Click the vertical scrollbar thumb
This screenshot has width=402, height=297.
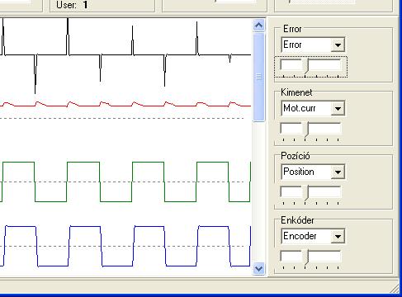258,77
